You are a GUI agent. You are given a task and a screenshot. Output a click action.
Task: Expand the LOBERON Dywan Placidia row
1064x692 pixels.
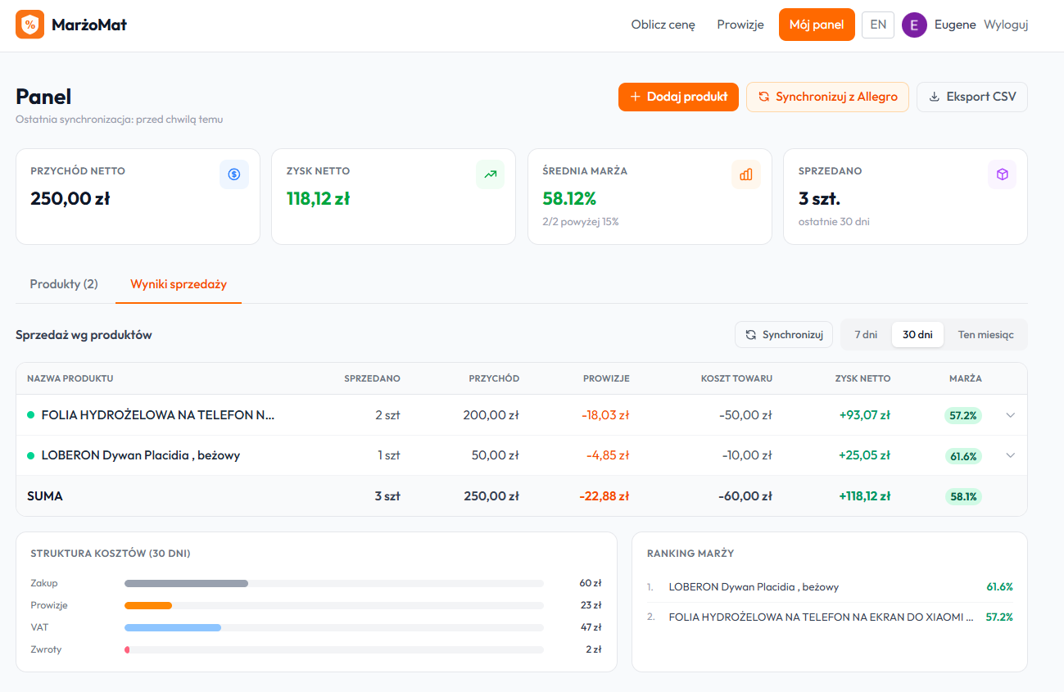click(1011, 455)
